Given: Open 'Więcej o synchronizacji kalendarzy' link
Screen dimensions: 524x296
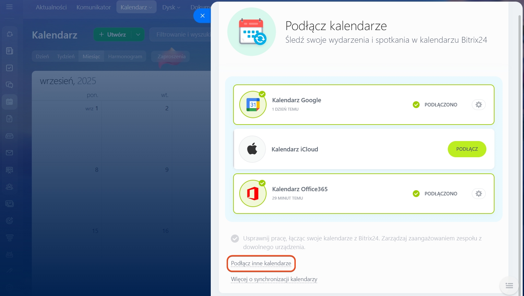Looking at the screenshot, I should coord(274,279).
